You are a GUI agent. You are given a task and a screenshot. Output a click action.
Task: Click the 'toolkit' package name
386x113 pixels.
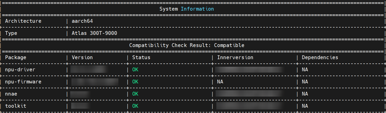pyautogui.click(x=16, y=106)
